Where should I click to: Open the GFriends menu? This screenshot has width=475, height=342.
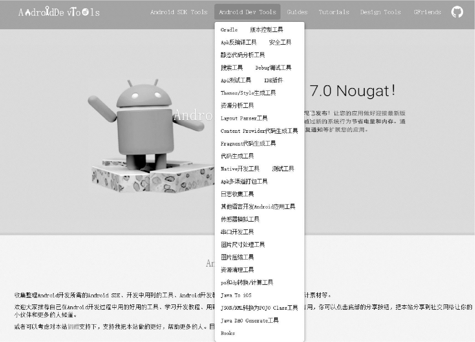coord(427,12)
